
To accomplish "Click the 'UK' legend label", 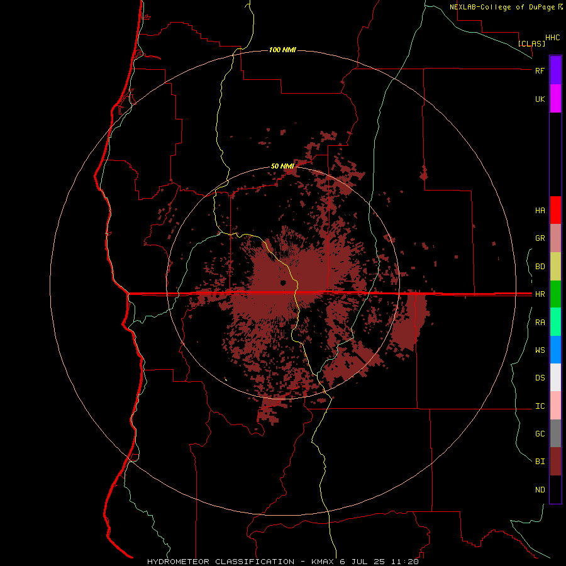I will (x=540, y=99).
